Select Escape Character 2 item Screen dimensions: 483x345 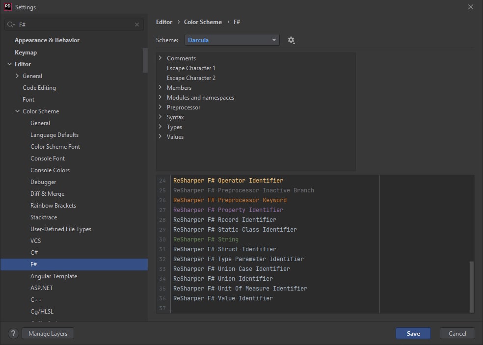pyautogui.click(x=191, y=78)
